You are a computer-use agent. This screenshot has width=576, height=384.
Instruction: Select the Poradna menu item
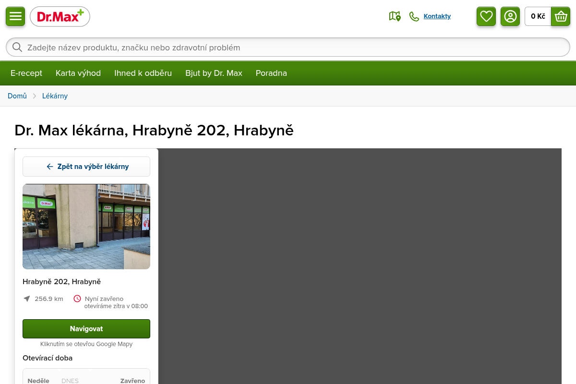271,73
